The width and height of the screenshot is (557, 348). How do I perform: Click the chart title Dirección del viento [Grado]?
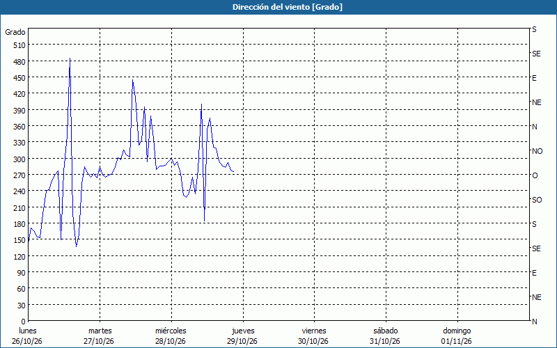[288, 7]
